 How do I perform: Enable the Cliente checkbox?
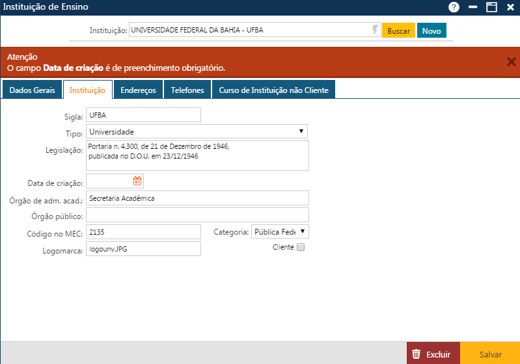pyautogui.click(x=301, y=247)
